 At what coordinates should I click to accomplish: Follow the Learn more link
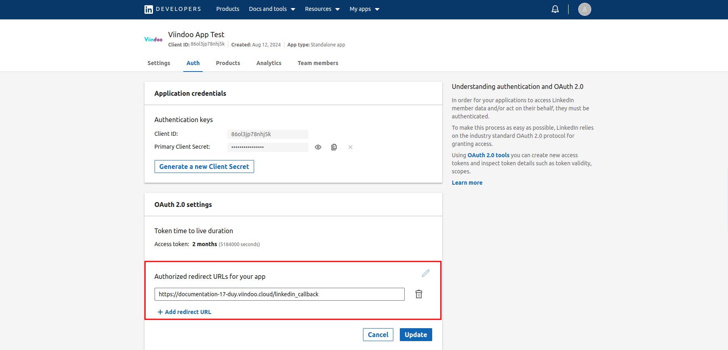point(467,183)
